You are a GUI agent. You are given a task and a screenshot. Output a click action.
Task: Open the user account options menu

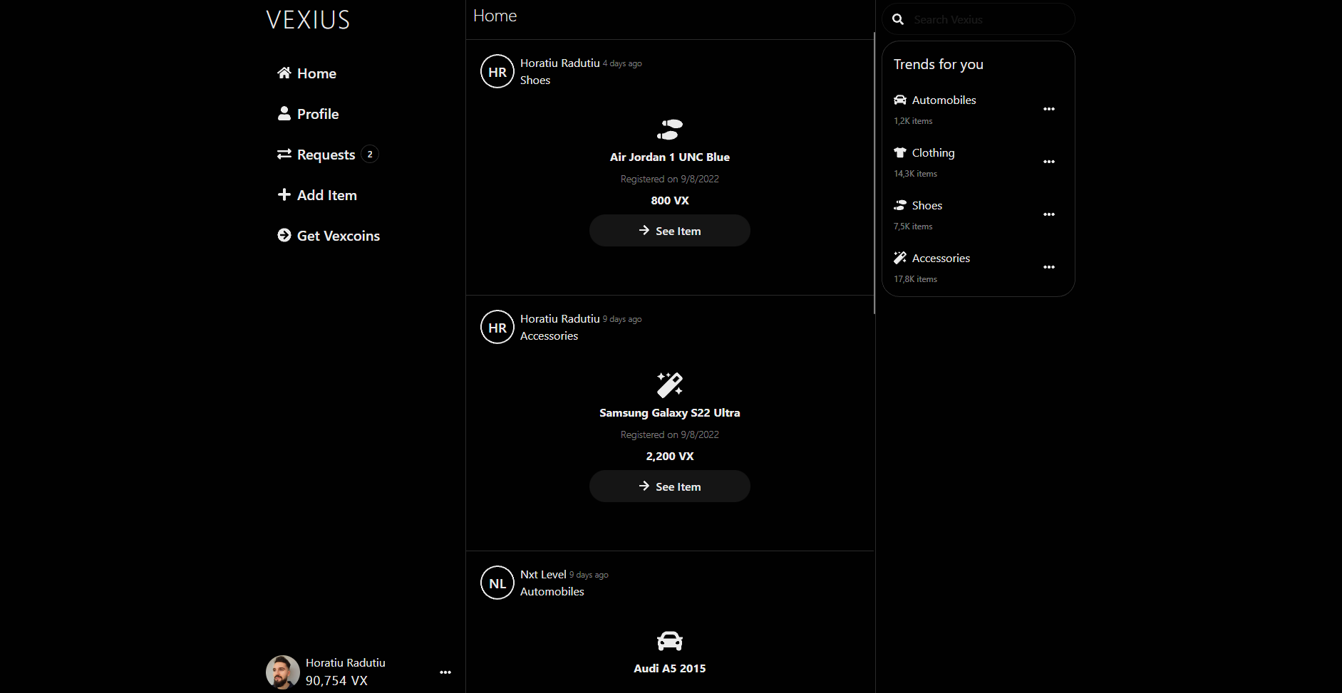[445, 672]
